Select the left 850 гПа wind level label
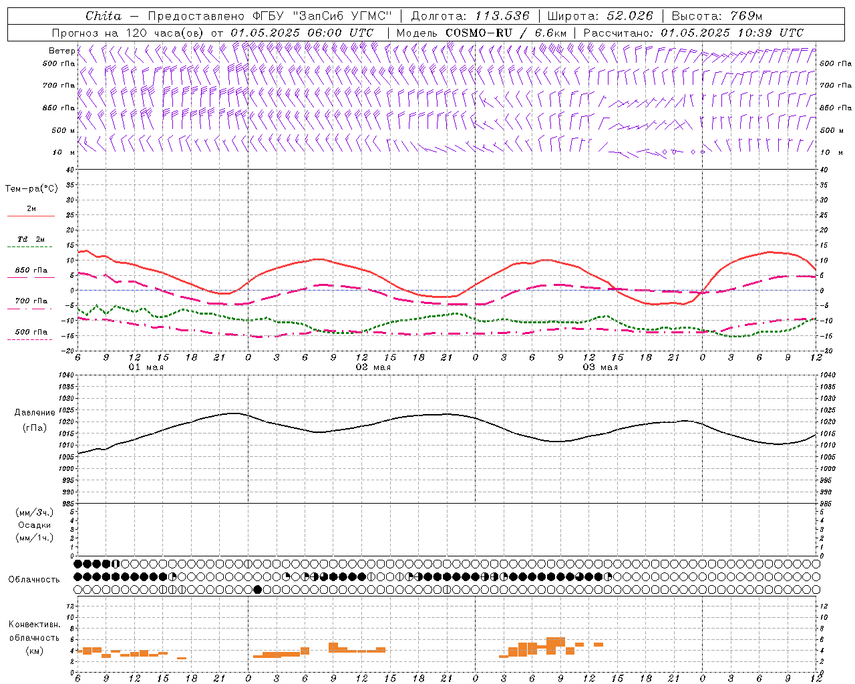The width and height of the screenshot is (855, 684). [x=59, y=108]
